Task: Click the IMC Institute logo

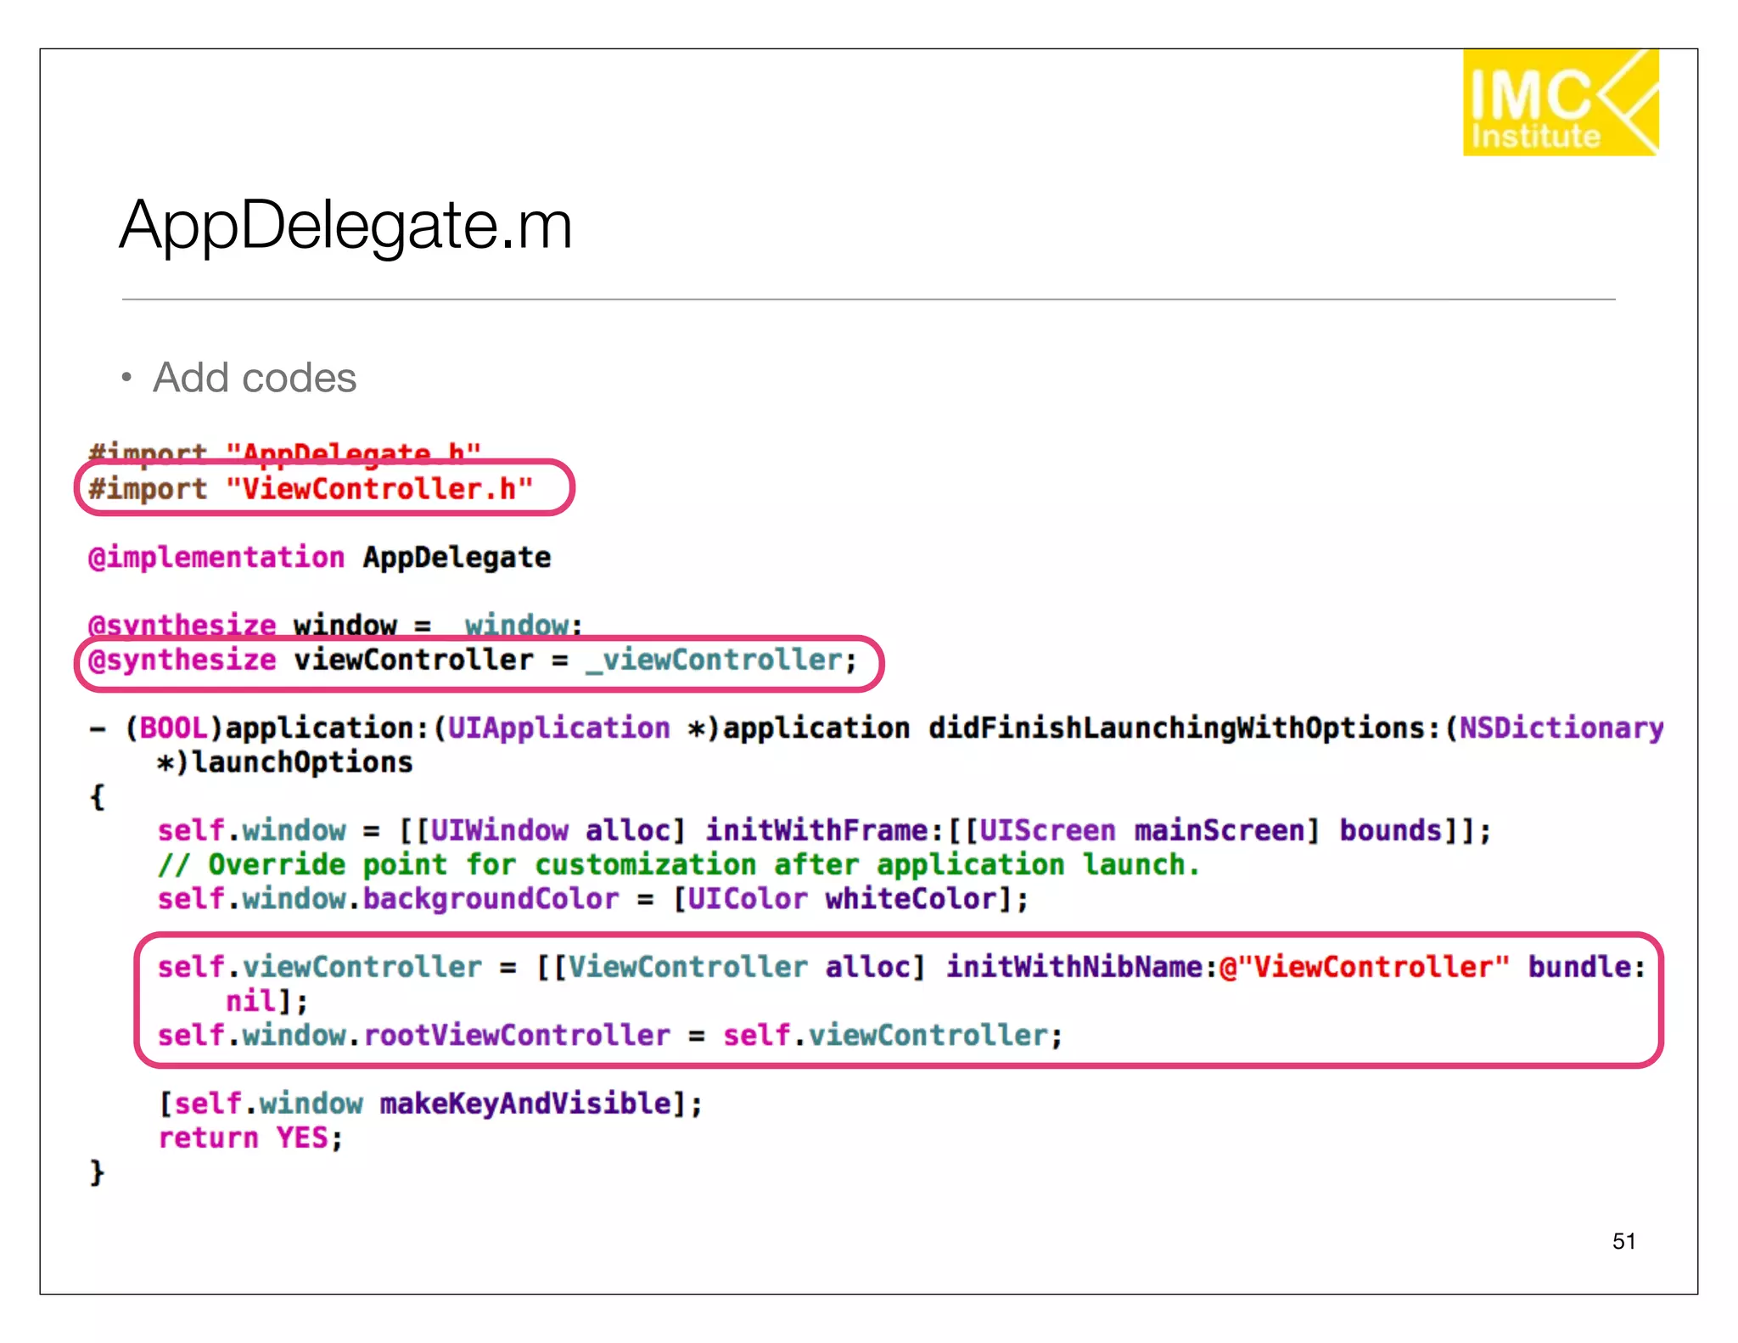Action: click(x=1560, y=103)
